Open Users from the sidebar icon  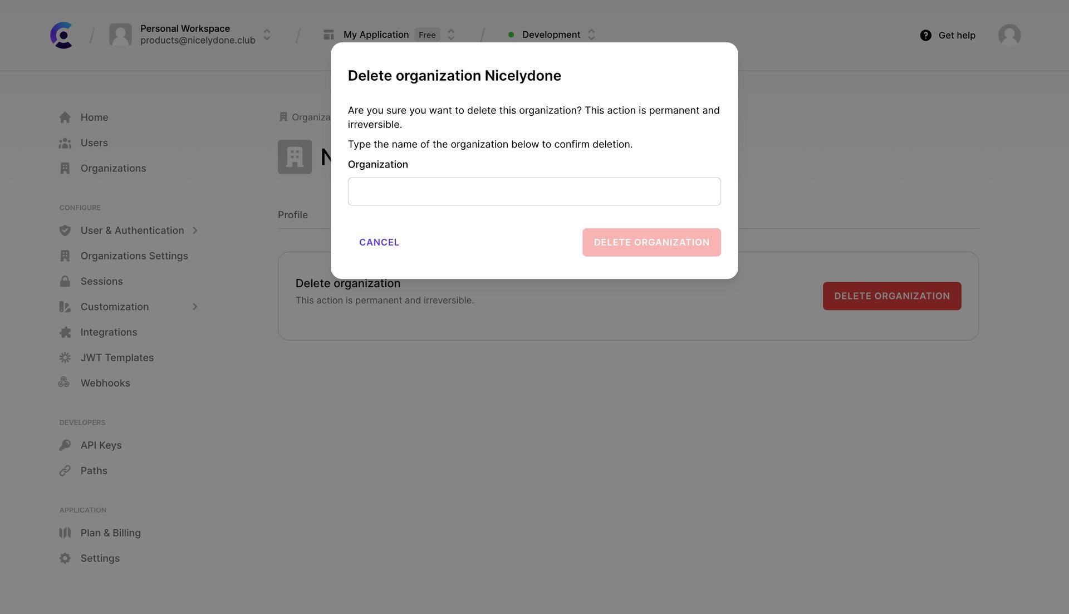tap(65, 143)
